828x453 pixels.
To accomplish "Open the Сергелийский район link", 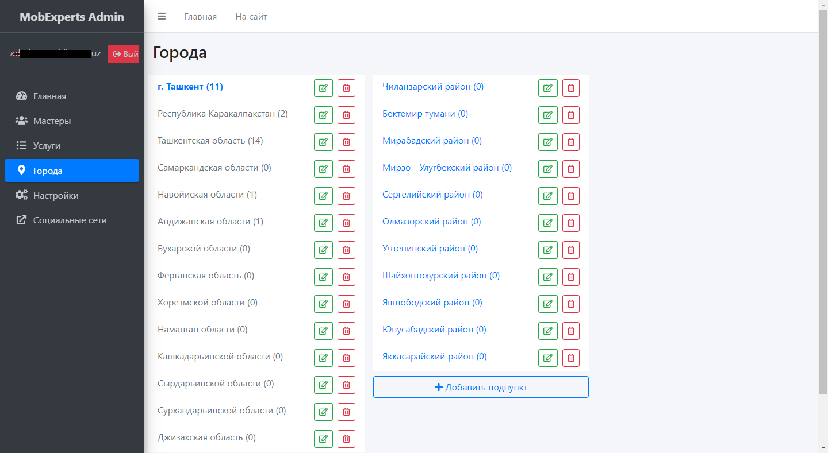I will point(432,195).
